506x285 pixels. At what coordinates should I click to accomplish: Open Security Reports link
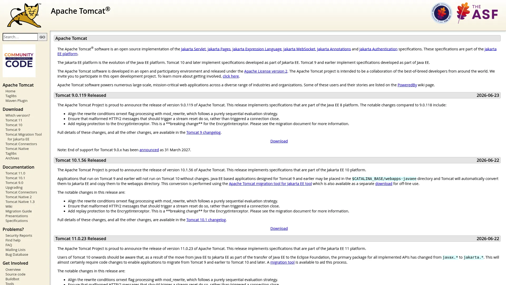(19, 235)
